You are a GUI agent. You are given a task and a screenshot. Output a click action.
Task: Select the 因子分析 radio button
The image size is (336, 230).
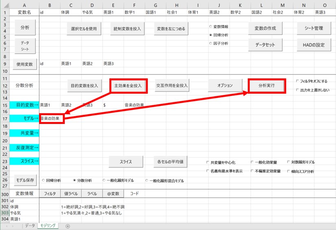[210, 43]
